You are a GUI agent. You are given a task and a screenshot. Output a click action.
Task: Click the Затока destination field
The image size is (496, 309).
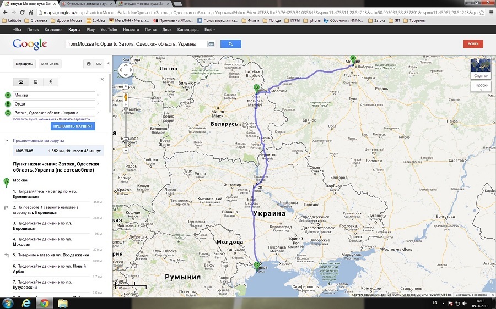tap(54, 113)
